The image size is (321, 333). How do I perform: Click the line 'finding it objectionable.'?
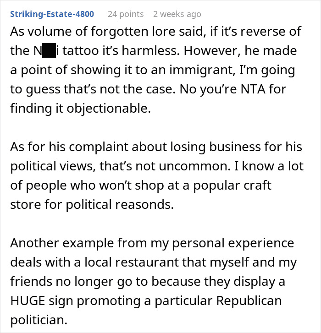[81, 108]
